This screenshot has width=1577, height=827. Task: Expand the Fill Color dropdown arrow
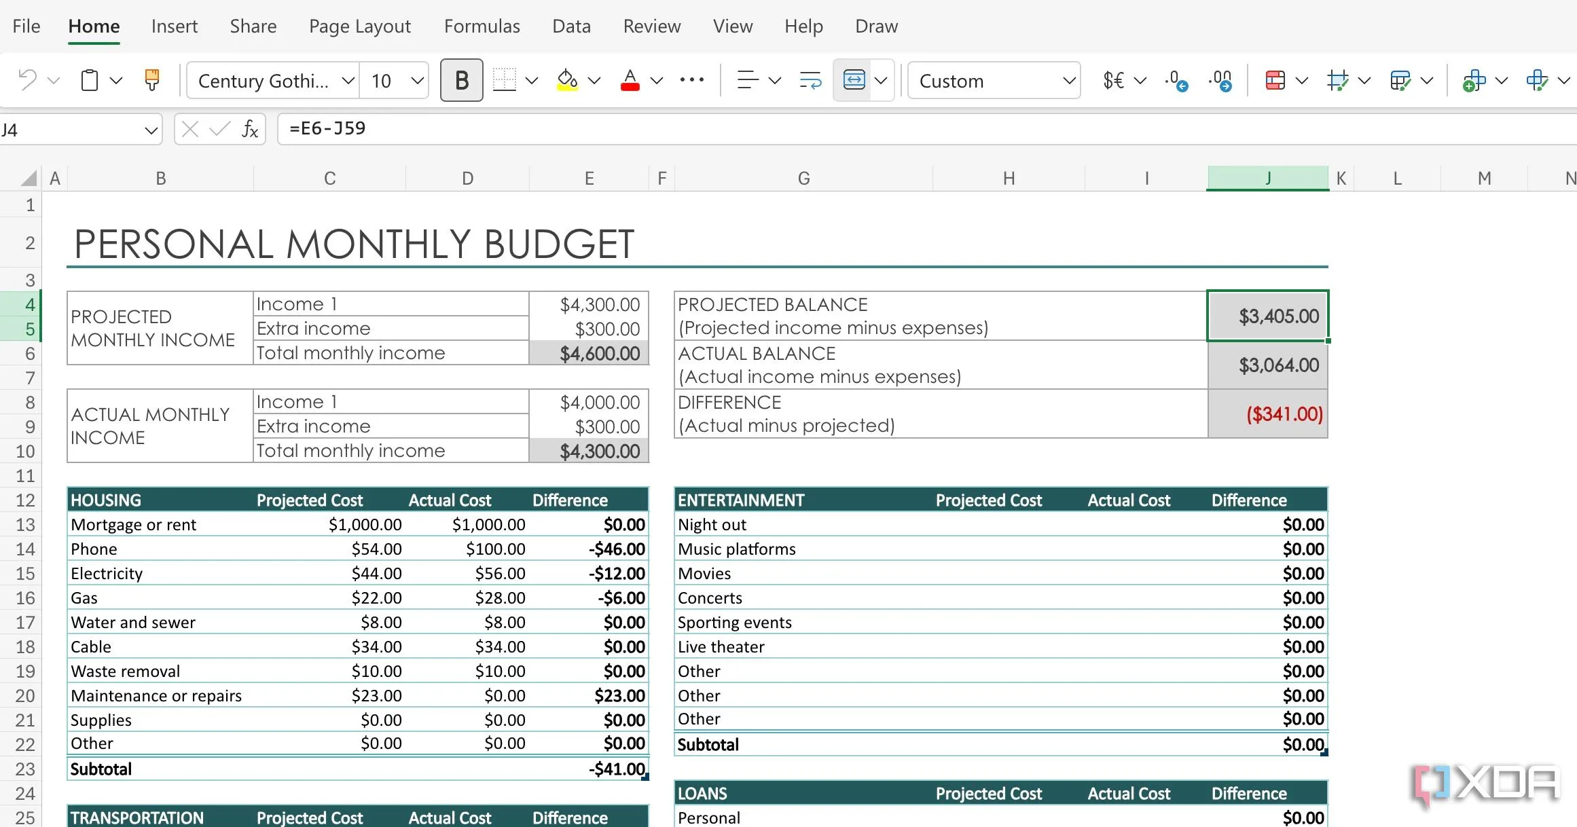[594, 80]
